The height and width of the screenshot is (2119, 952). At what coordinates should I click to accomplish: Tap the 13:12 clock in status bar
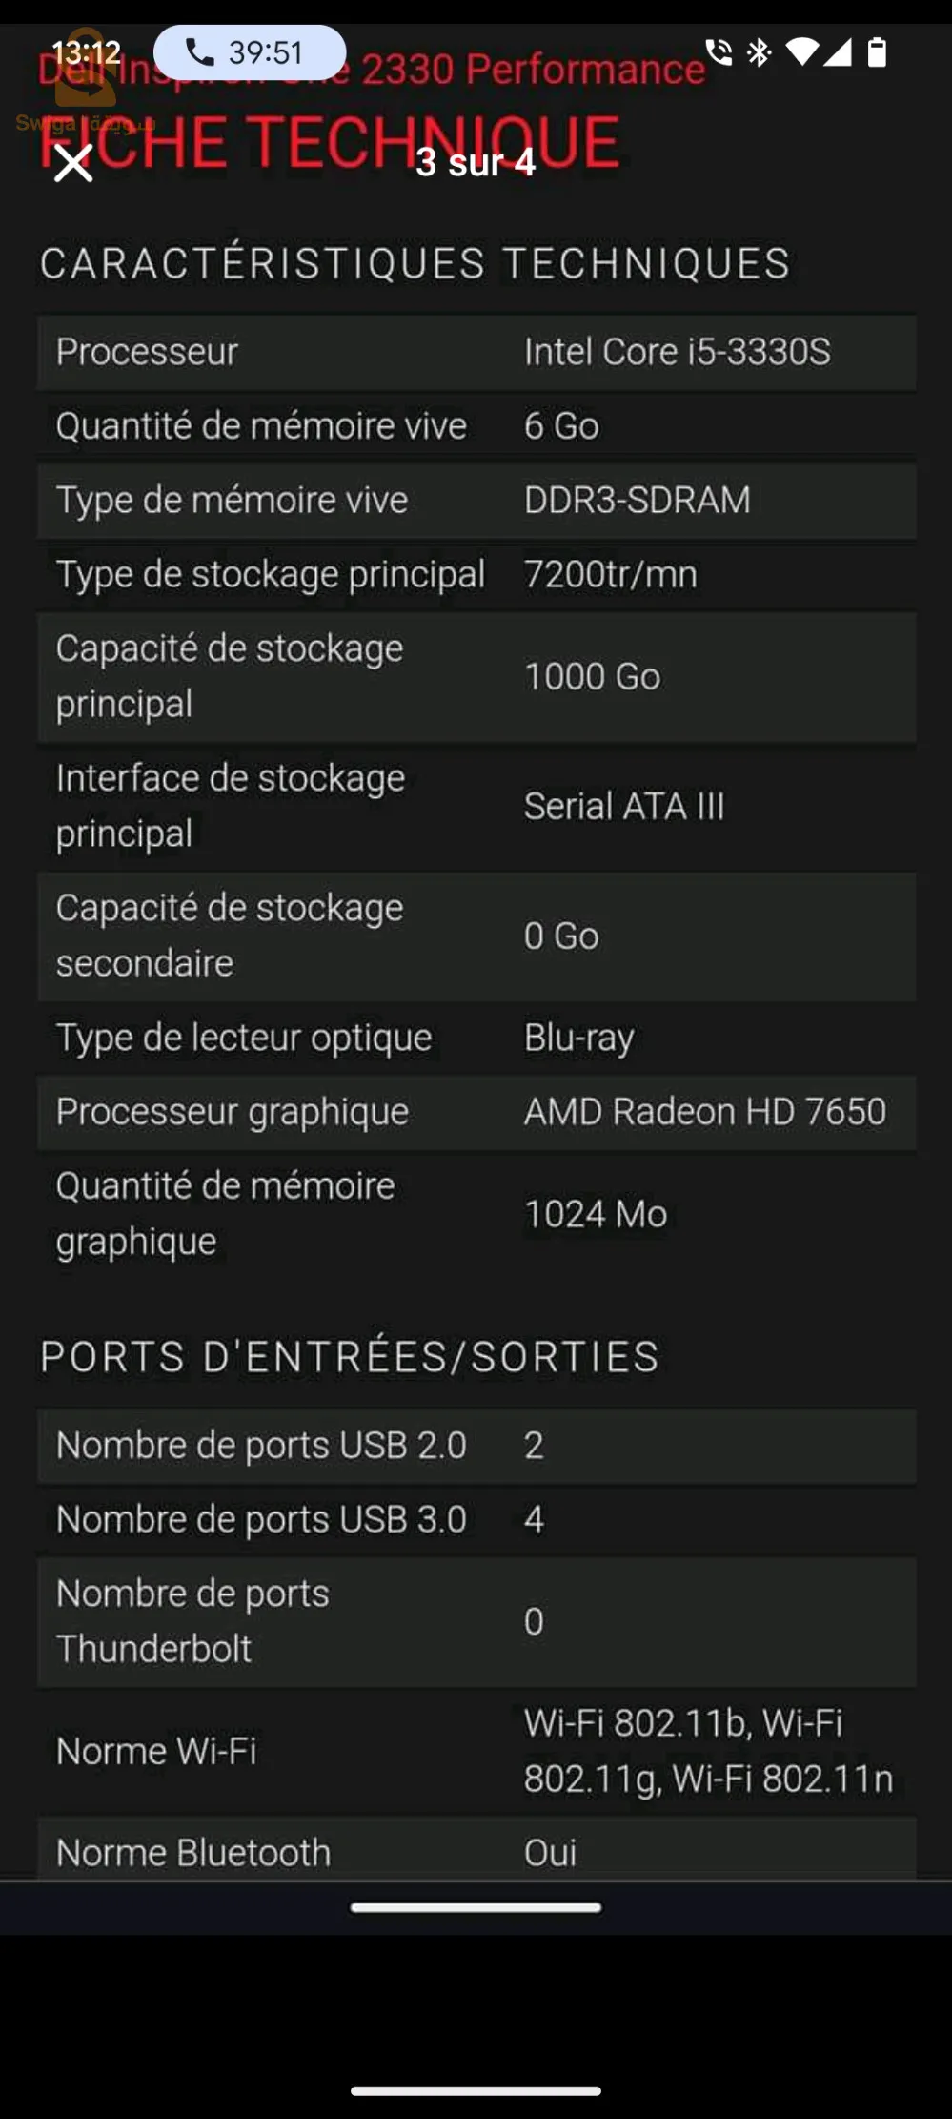(x=86, y=52)
